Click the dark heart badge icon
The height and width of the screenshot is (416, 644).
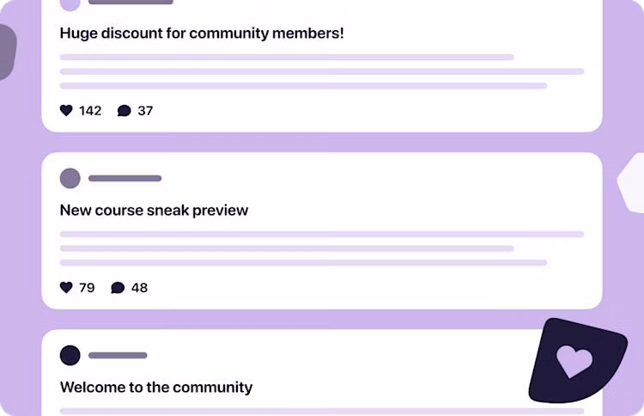(x=574, y=362)
